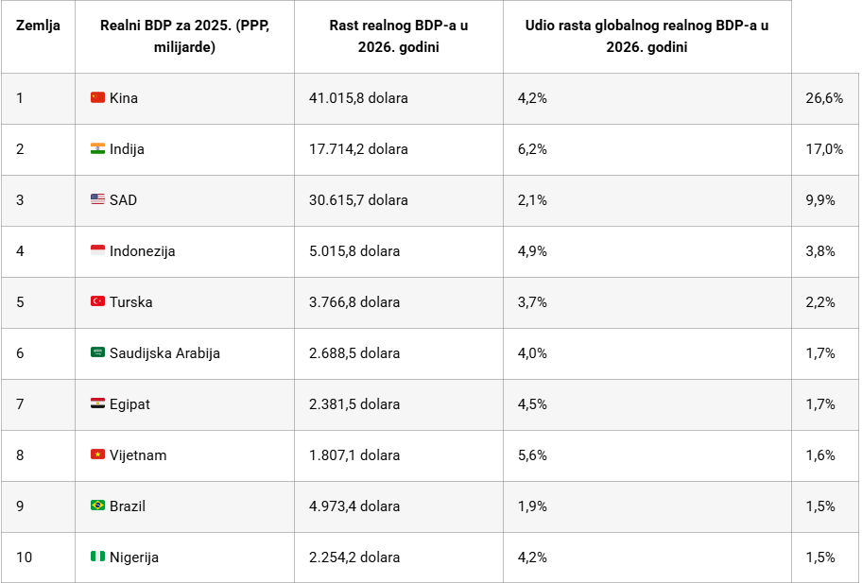Viewport: 862px width, 583px height.
Task: Select the Saudijska Arabija country name
Action: pos(164,353)
